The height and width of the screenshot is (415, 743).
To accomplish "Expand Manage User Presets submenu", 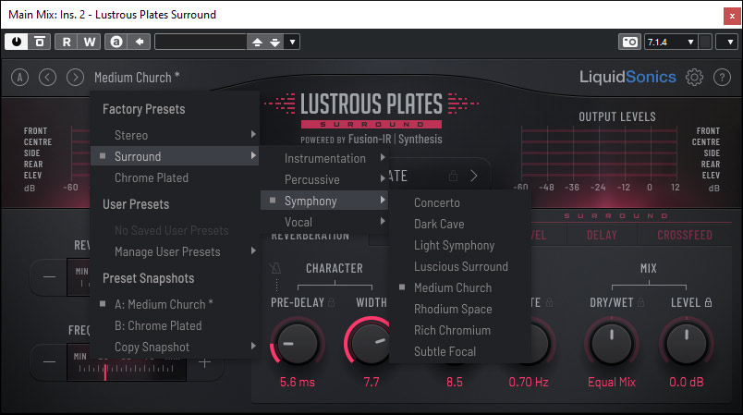I will [x=175, y=251].
